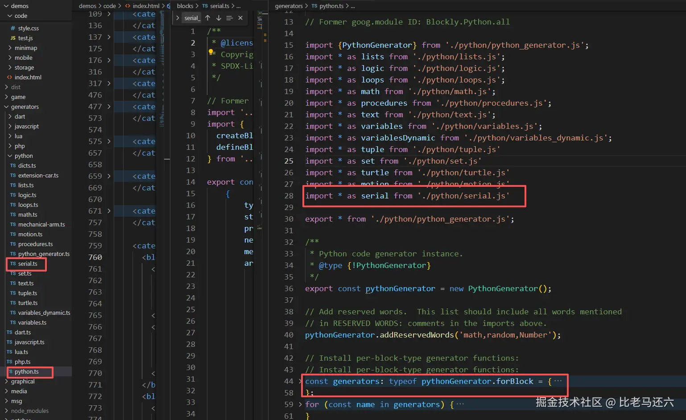Open serial.ts in the python folder

click(x=28, y=264)
